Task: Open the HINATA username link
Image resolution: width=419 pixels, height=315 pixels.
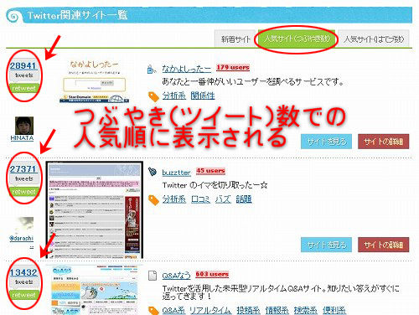Action: pos(22,138)
